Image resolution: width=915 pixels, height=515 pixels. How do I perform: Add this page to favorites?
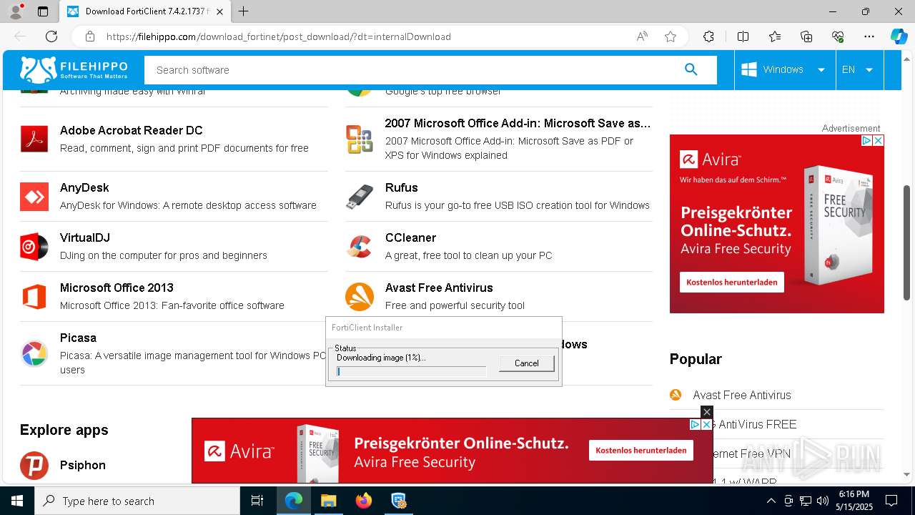(x=671, y=36)
